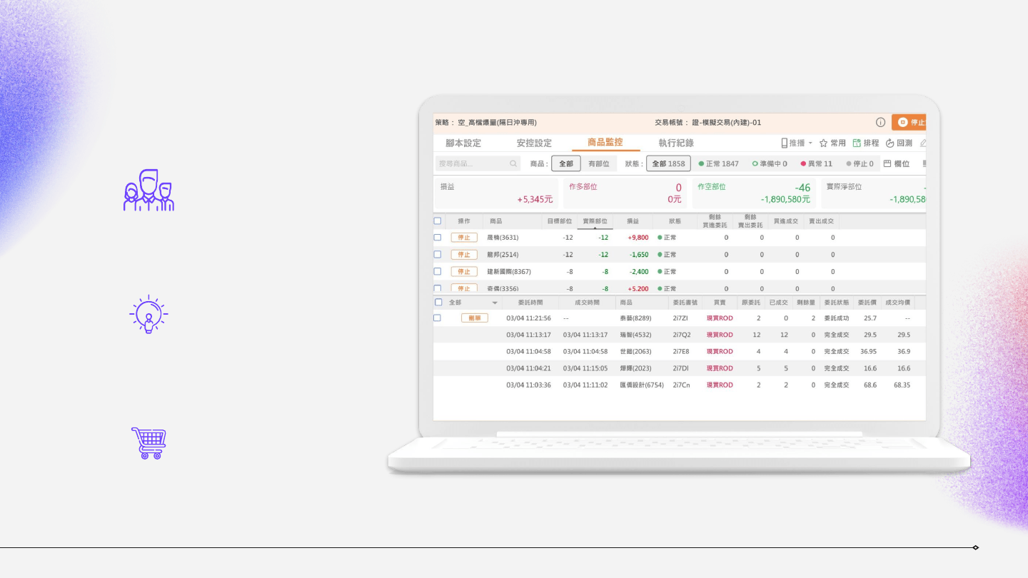Check the select-all box in 操作 header
The width and height of the screenshot is (1028, 578).
(438, 221)
